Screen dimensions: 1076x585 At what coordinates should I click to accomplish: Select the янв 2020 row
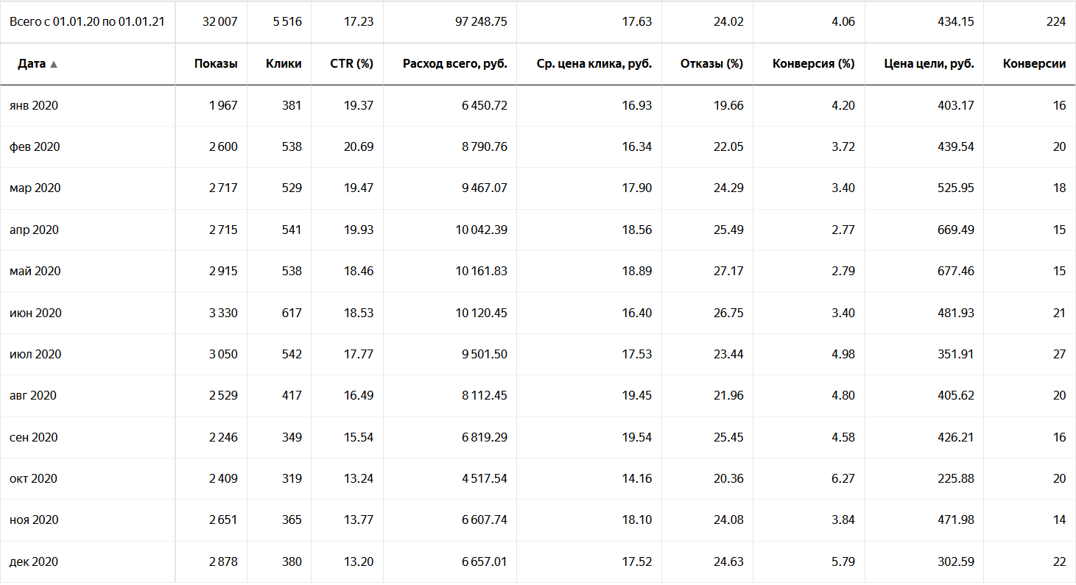tap(538, 105)
